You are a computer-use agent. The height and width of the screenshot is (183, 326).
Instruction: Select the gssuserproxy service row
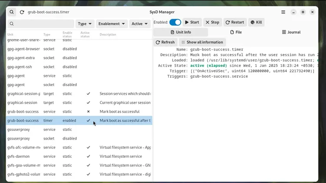79,130
